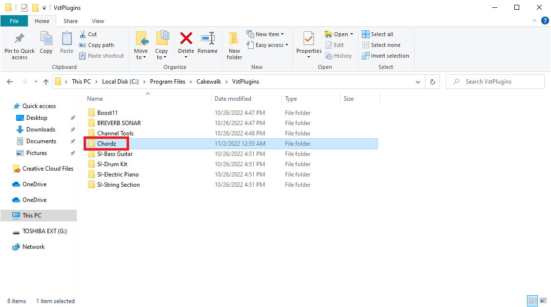Click the red Delete icon
Screen dimensions: 551x307
tap(186, 38)
